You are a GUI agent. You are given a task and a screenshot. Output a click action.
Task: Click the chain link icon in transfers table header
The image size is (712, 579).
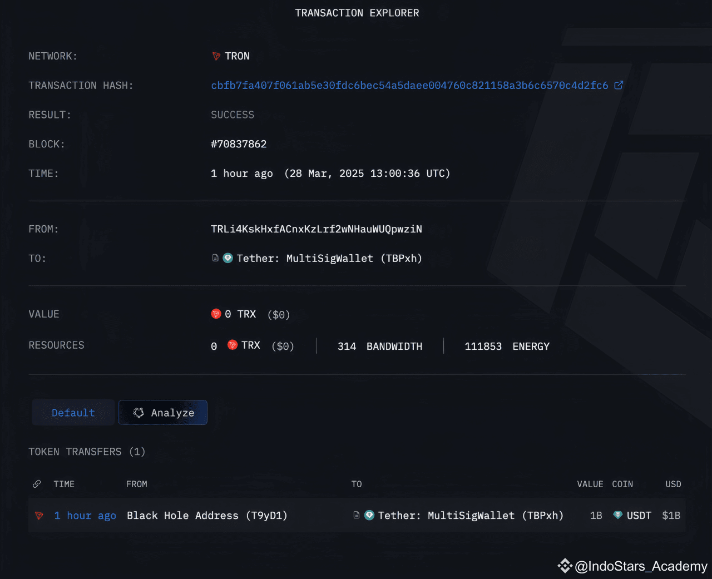[36, 484]
